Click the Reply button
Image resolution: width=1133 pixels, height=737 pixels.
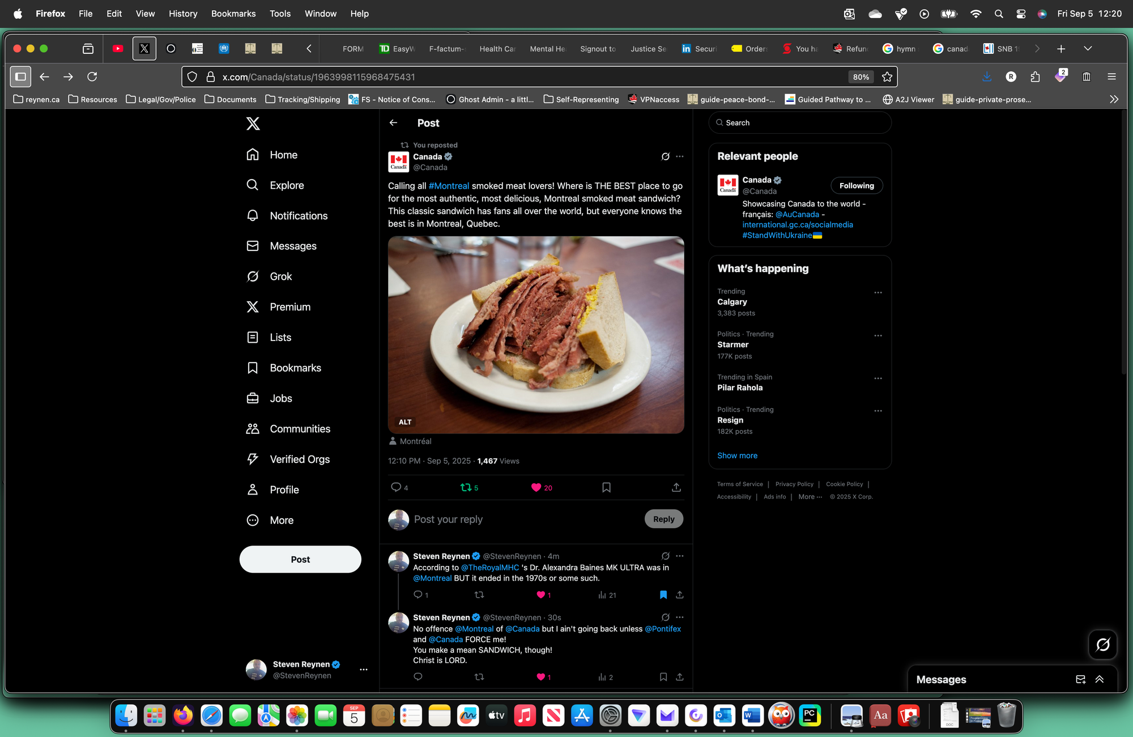pos(663,519)
